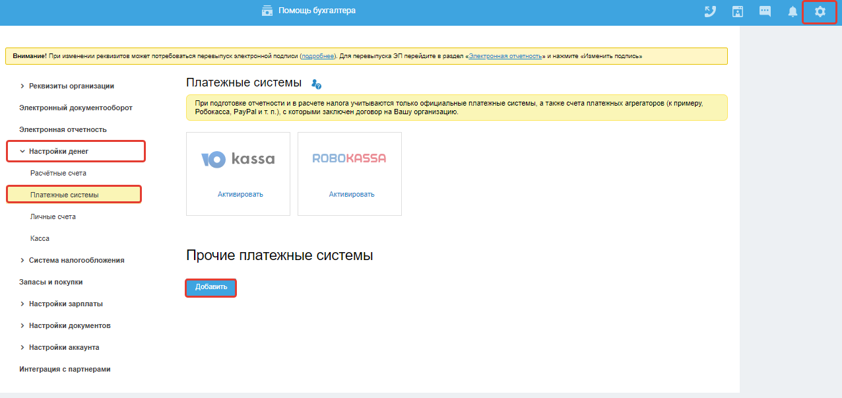Click the help icon beside Платежные системы
The width and height of the screenshot is (842, 398).
316,84
